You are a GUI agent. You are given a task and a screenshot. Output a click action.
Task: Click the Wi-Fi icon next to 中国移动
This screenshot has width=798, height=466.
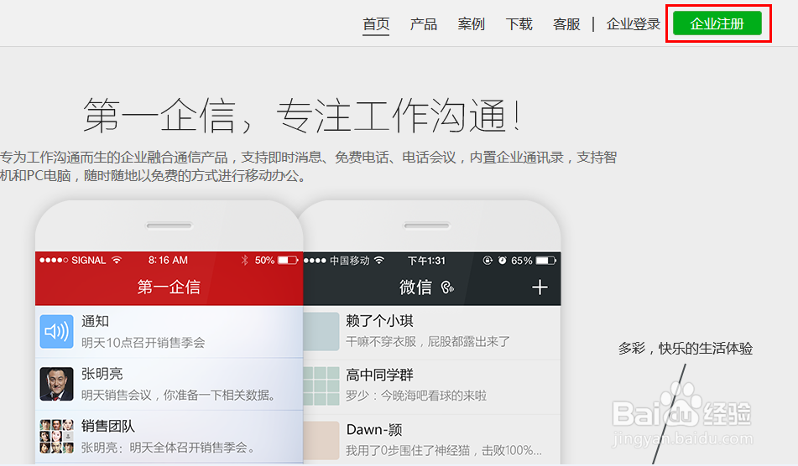point(378,260)
